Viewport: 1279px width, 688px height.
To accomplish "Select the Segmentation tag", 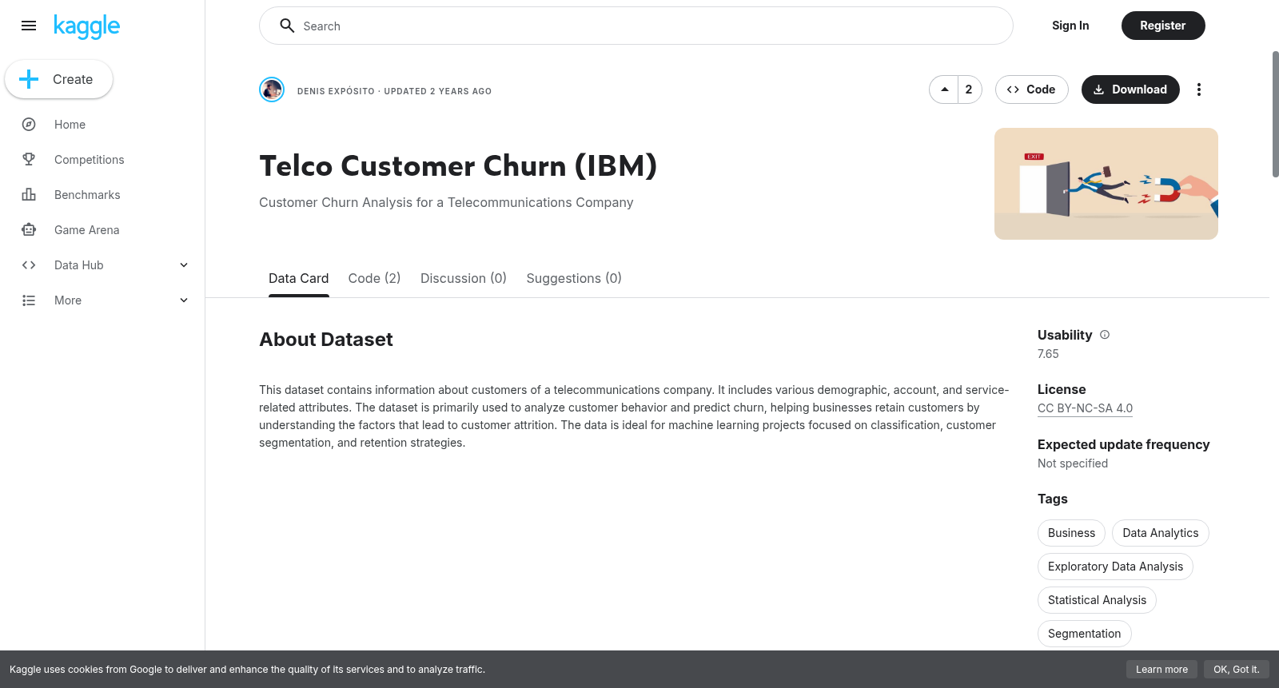I will pyautogui.click(x=1084, y=634).
